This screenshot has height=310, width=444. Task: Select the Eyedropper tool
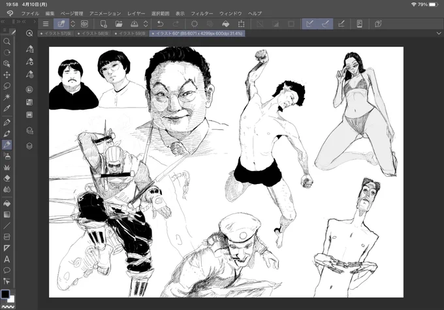(x=7, y=108)
